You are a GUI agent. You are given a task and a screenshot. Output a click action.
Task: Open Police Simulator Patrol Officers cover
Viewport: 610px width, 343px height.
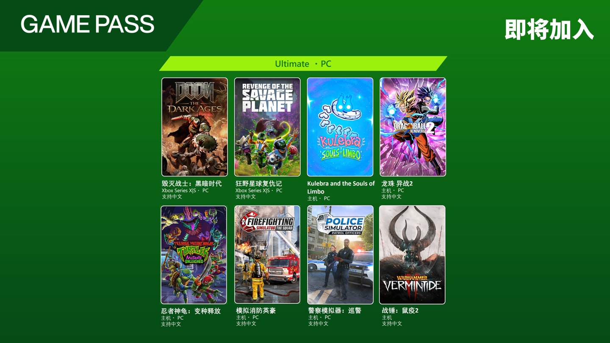tap(340, 255)
